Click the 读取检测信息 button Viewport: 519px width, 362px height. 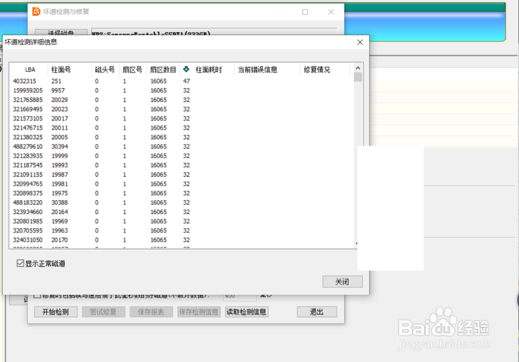(x=246, y=312)
